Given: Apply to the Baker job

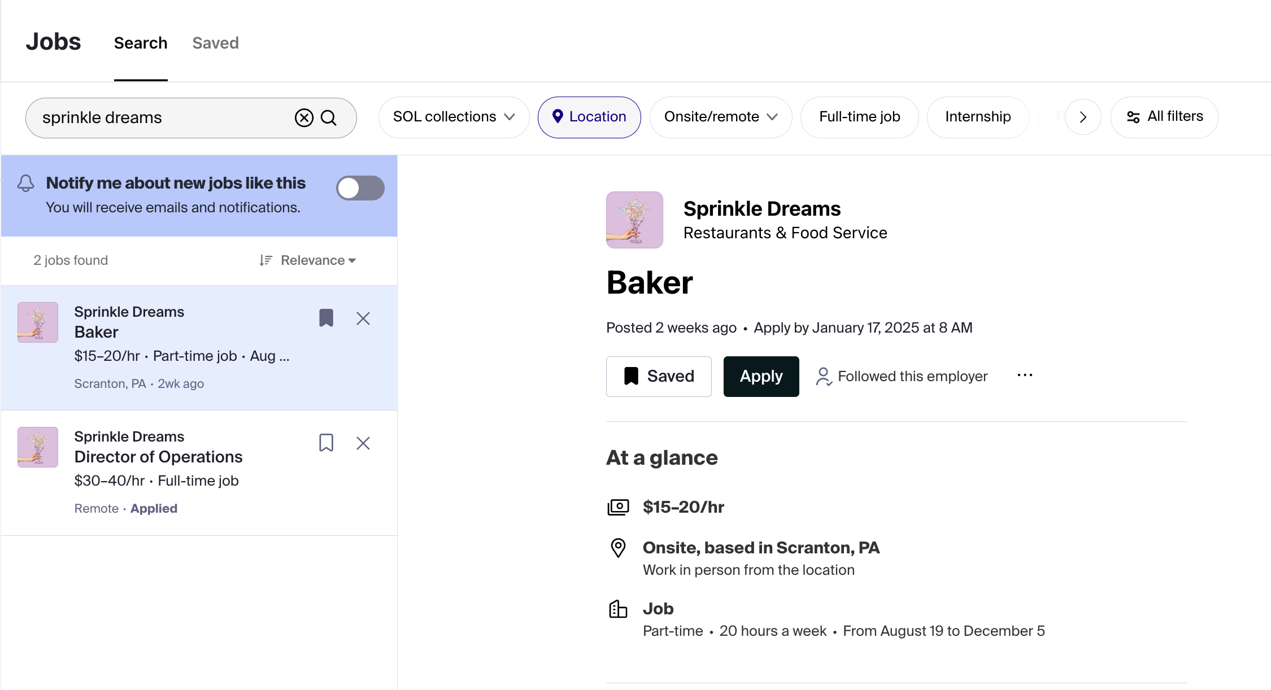Looking at the screenshot, I should 761,376.
